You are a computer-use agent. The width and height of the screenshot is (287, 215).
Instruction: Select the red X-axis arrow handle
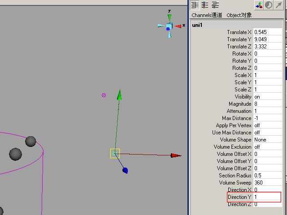point(176,155)
